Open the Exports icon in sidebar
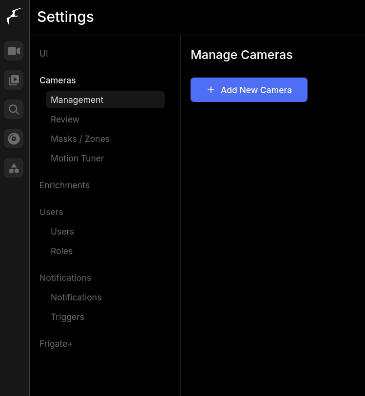 [14, 139]
